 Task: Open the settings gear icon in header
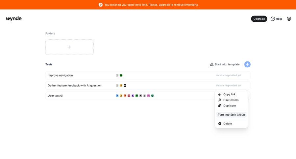[x=289, y=19]
